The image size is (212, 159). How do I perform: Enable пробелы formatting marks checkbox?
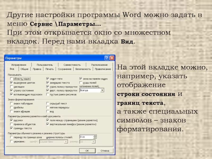tap(11, 107)
